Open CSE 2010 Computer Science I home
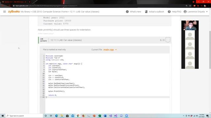The image size is (211, 118). 50,12
